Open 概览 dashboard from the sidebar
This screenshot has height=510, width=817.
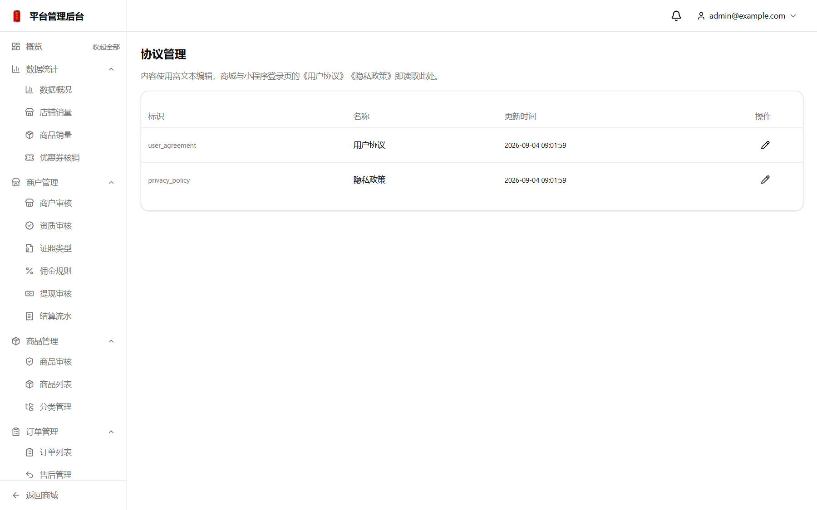(x=34, y=46)
